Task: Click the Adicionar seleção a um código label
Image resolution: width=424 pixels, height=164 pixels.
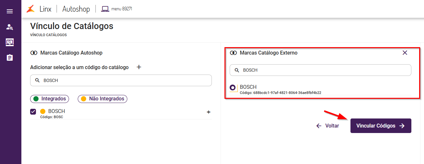Action: click(x=79, y=67)
